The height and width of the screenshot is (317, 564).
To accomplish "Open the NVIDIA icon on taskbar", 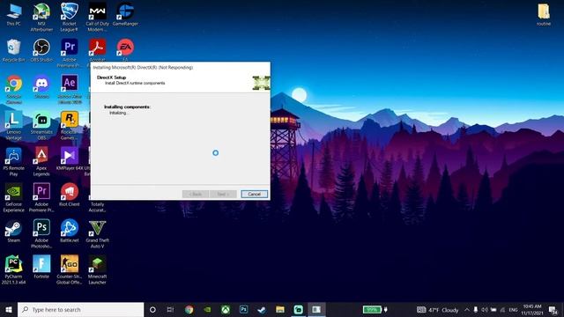I will pyautogui.click(x=207, y=309).
